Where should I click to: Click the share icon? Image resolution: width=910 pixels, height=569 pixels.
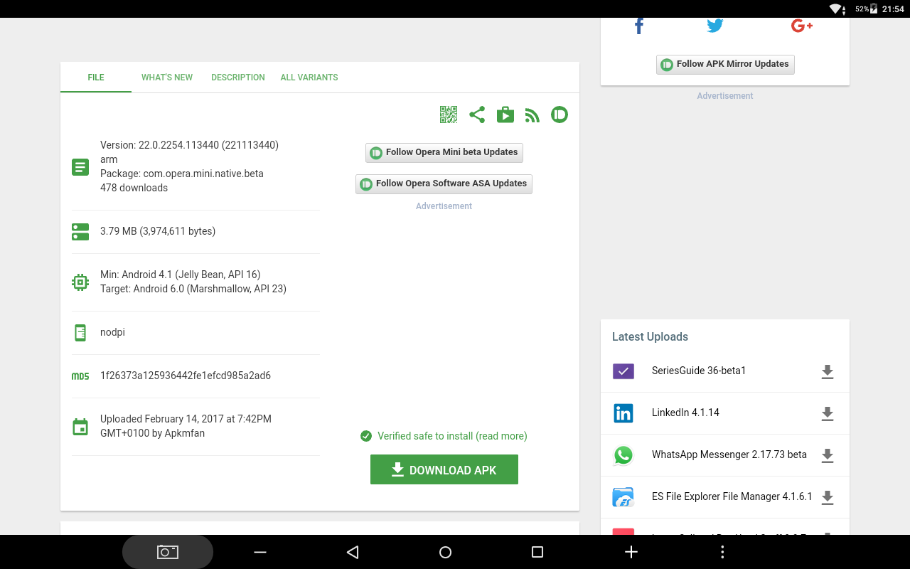click(477, 115)
